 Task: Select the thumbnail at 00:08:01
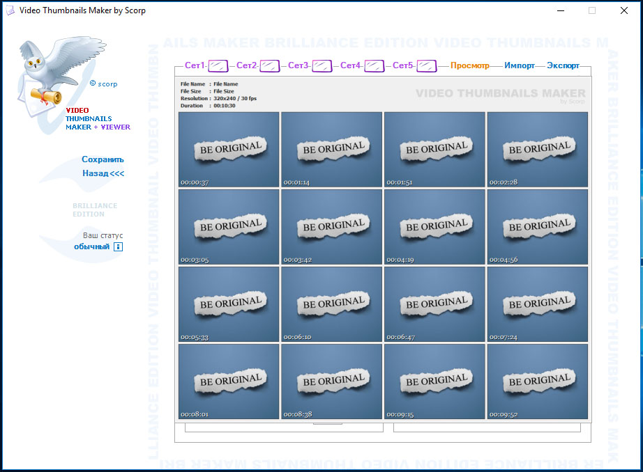(229, 381)
